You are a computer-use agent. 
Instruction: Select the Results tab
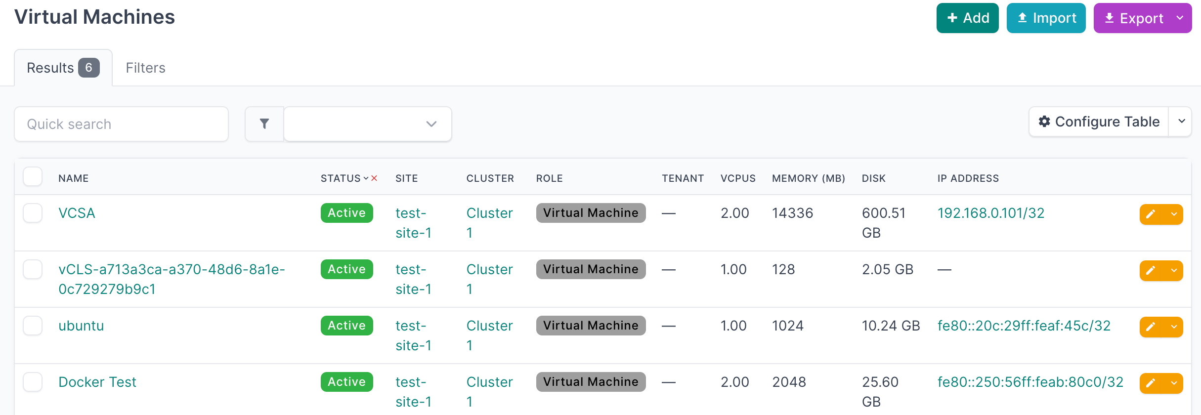63,68
